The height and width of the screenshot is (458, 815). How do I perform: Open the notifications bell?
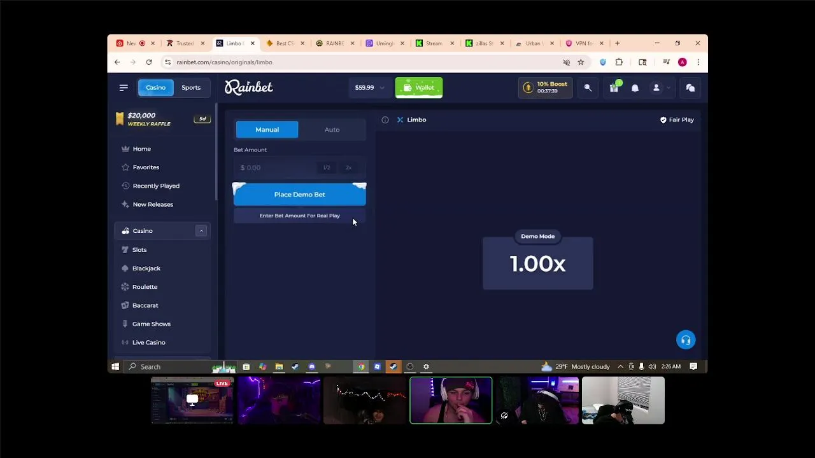635,88
